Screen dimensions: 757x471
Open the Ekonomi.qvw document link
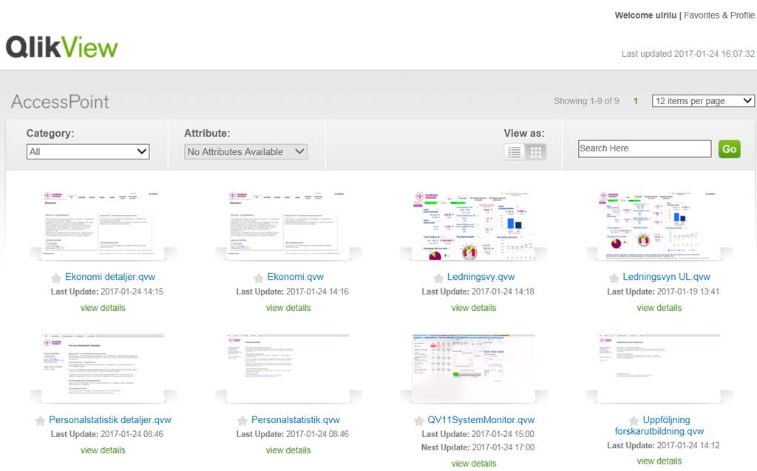pos(296,277)
